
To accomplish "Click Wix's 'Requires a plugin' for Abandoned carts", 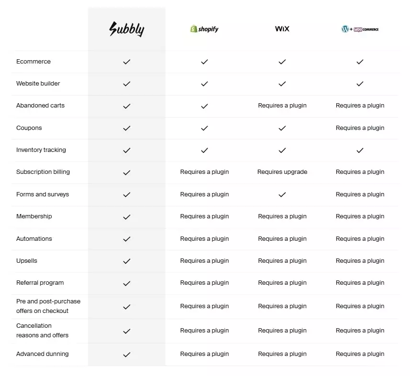I will click(282, 106).
